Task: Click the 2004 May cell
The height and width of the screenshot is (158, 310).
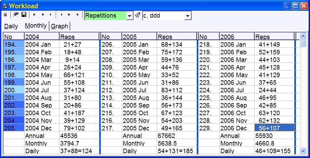Action: [x=42, y=75]
